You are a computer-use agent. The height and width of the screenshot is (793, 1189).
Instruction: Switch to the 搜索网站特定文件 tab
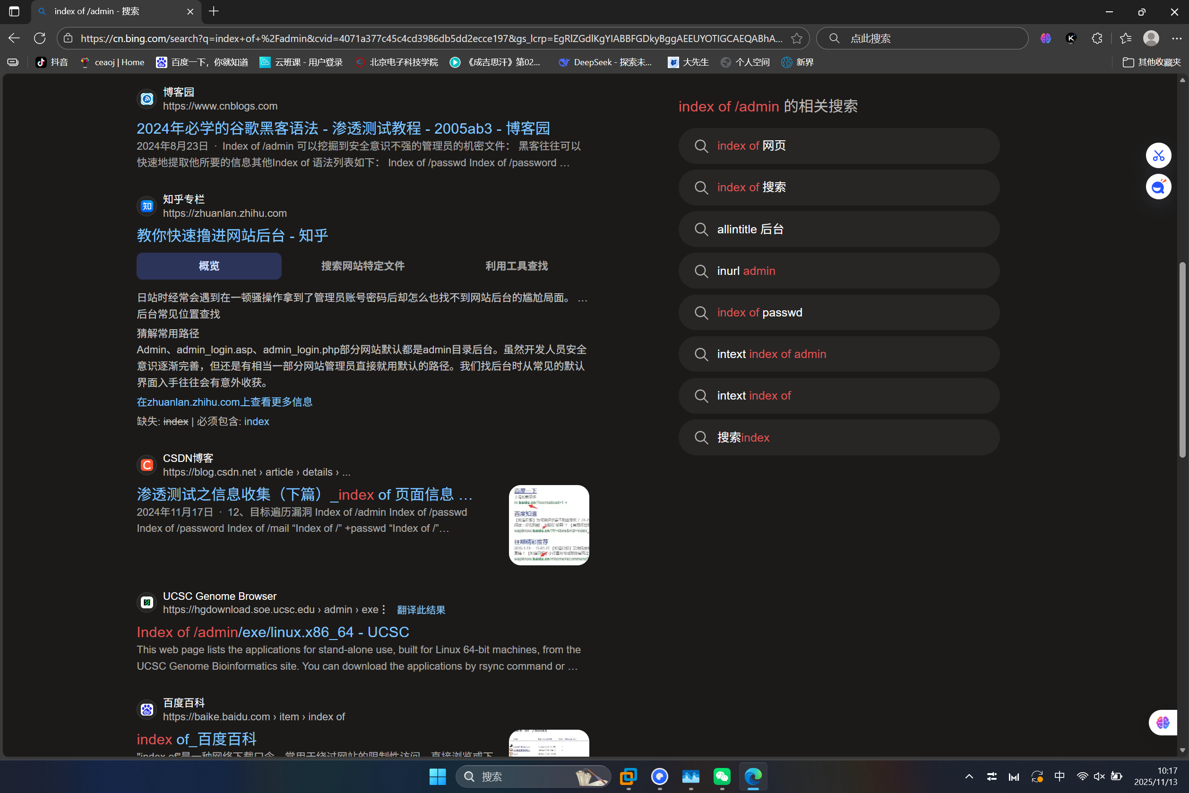(x=362, y=265)
